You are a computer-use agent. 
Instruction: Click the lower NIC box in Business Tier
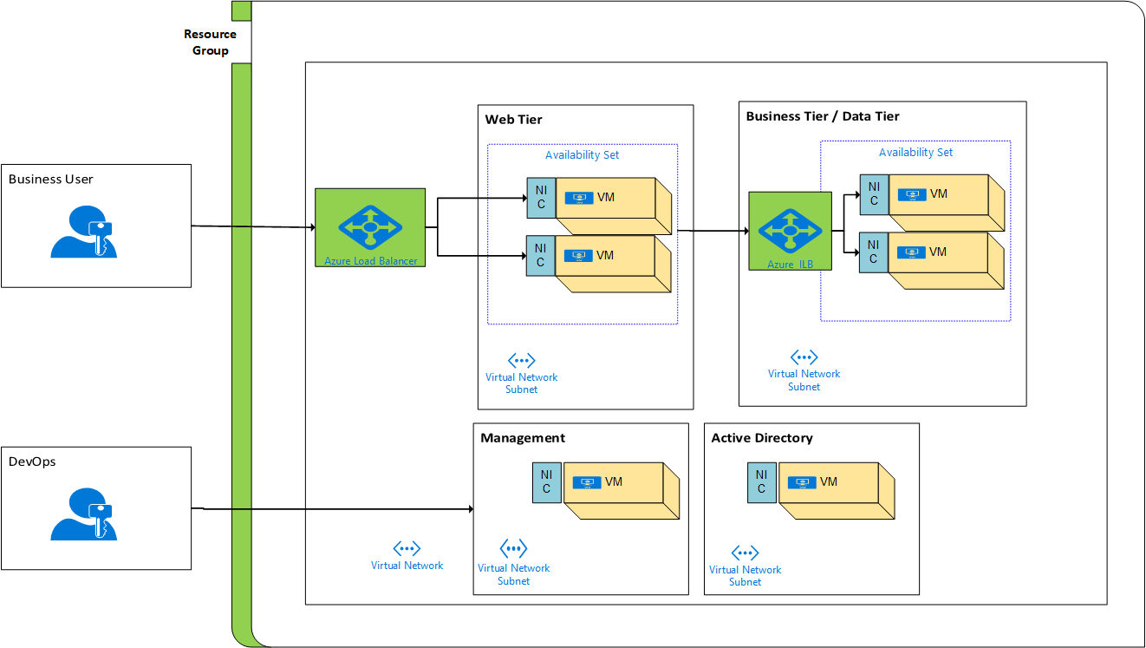[x=874, y=252]
